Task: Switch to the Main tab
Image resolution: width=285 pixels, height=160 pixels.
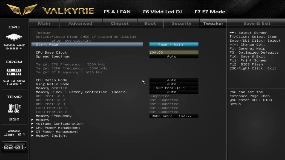Action: coord(44,23)
